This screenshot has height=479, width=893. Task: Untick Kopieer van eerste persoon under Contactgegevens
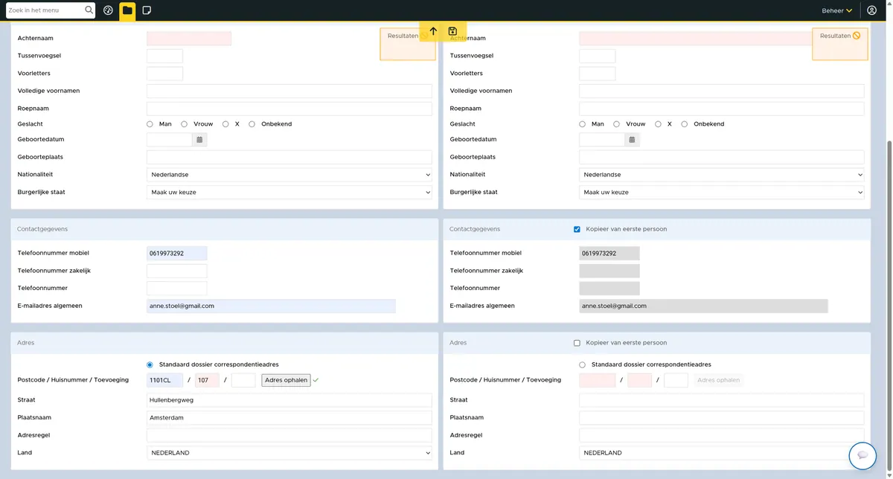coord(577,229)
